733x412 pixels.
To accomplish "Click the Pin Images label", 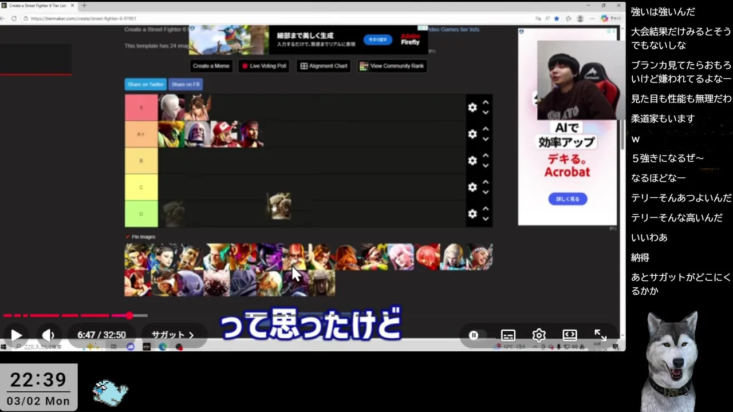I will coord(143,237).
